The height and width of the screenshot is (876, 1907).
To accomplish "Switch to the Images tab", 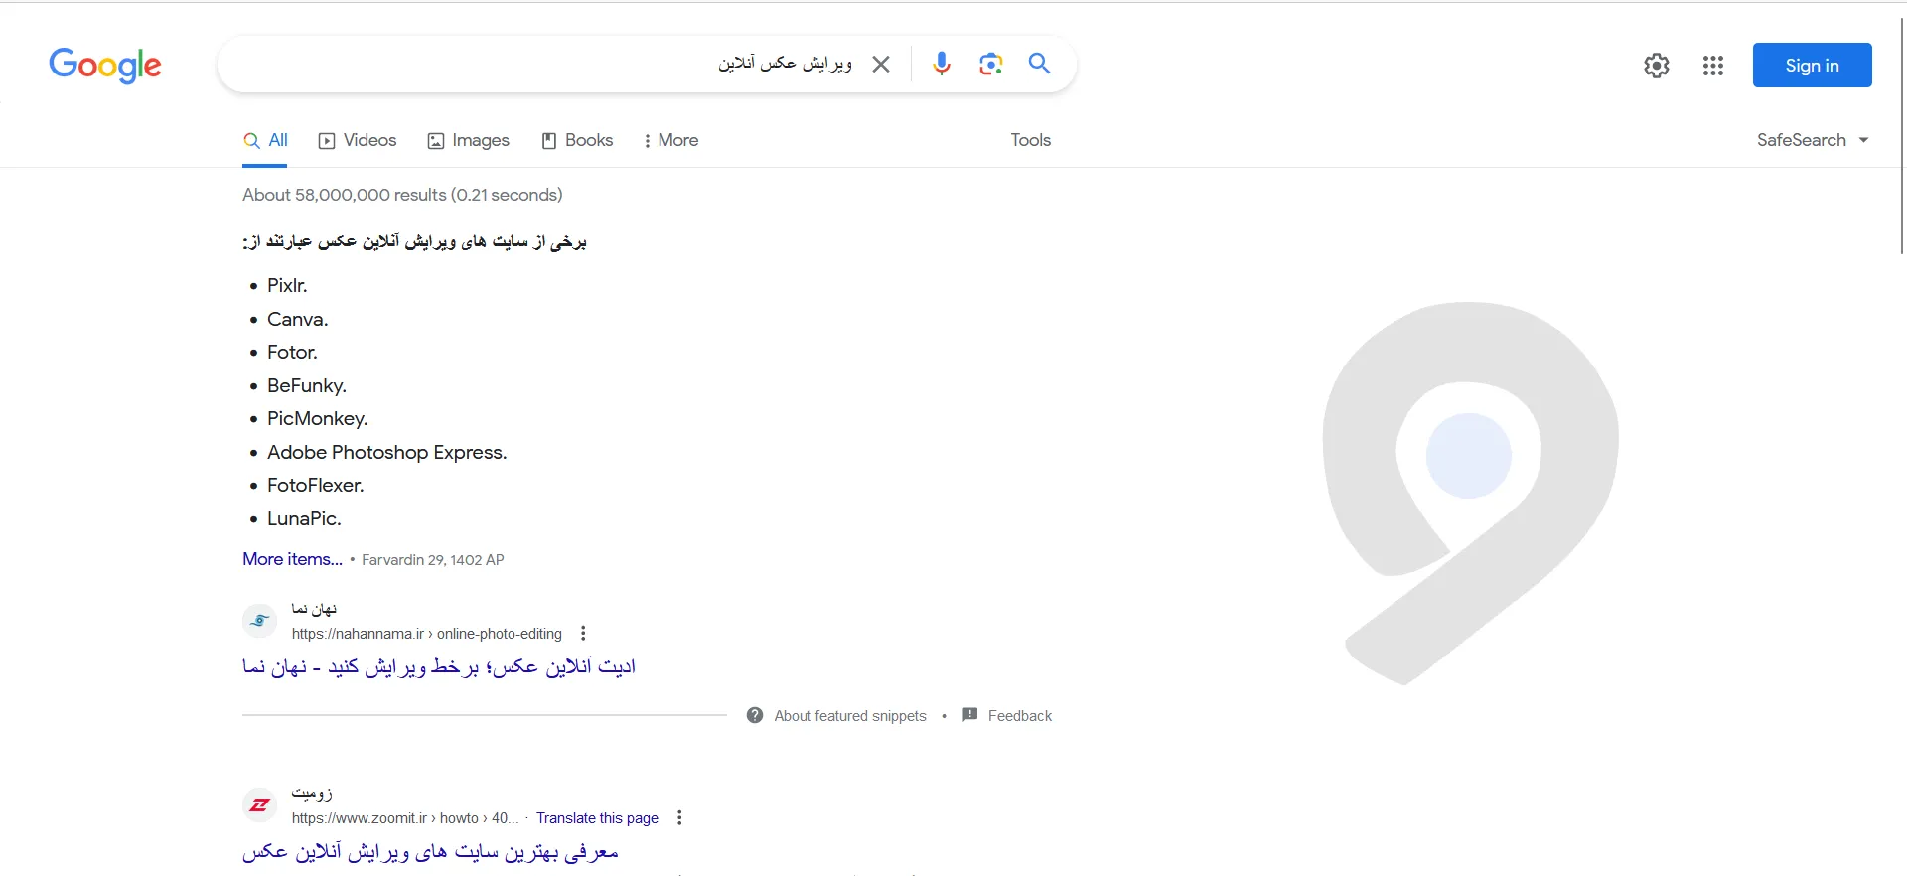I will click(x=469, y=140).
